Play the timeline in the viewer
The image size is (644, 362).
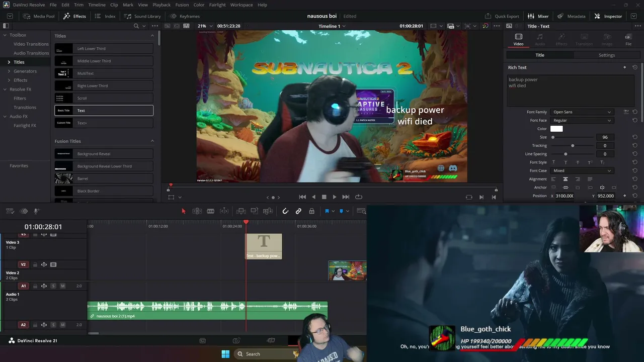[335, 197]
